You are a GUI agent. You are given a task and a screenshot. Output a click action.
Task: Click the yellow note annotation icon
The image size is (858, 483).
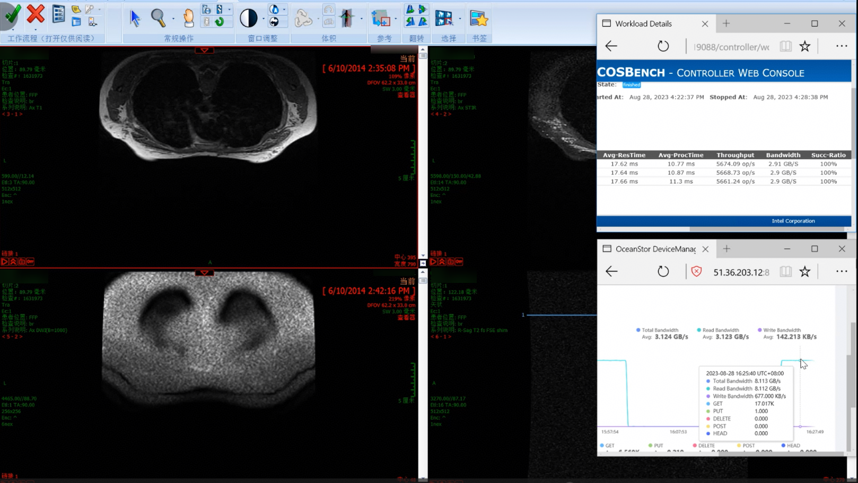click(76, 10)
